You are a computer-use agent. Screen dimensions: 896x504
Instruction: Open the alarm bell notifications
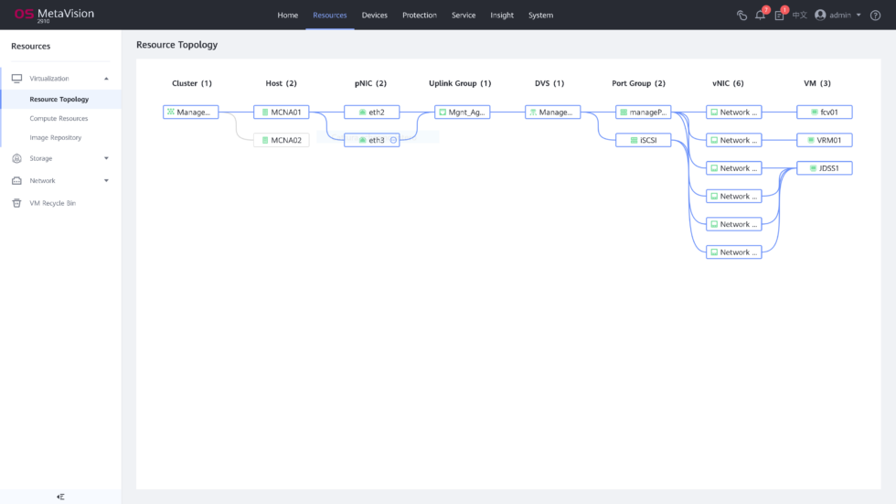[x=760, y=16]
